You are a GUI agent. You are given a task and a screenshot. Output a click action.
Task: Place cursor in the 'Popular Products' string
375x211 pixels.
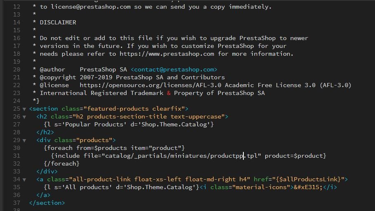tap(94, 125)
